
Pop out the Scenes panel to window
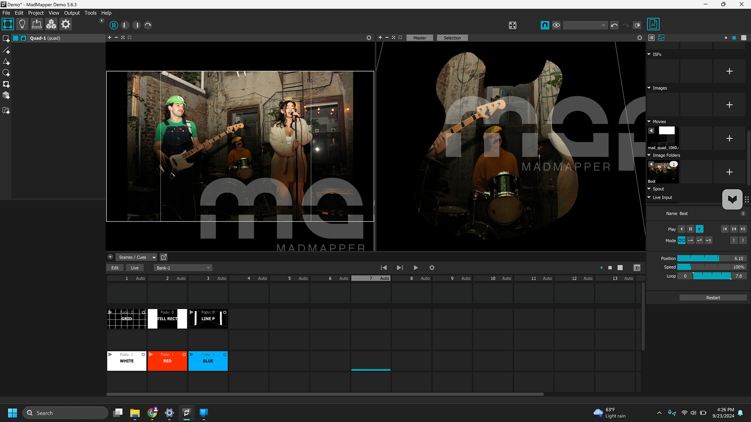click(x=164, y=257)
